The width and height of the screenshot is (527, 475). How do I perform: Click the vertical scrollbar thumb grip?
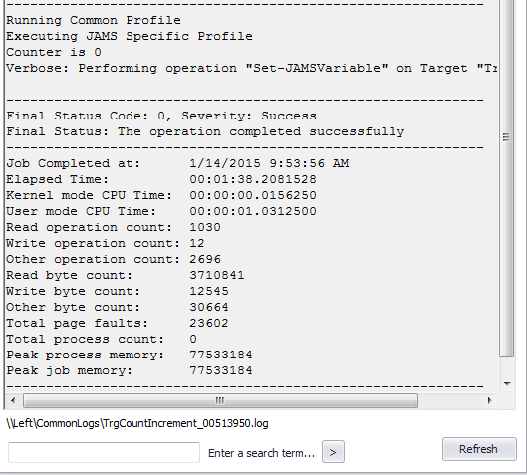(506, 137)
